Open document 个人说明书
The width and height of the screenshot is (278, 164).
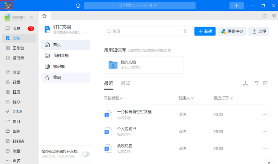pos(127,129)
